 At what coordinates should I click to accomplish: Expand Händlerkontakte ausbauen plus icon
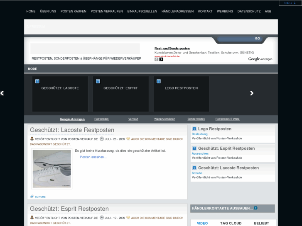[x=255, y=208]
